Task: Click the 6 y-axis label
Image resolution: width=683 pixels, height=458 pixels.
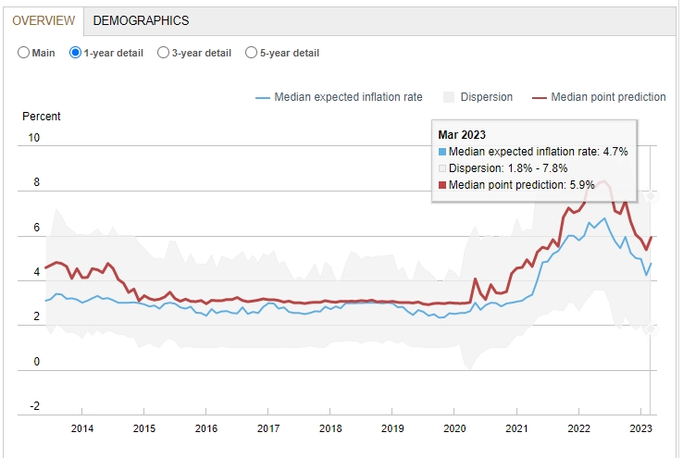Action: (37, 228)
